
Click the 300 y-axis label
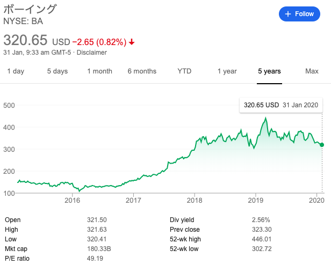pos(9,150)
